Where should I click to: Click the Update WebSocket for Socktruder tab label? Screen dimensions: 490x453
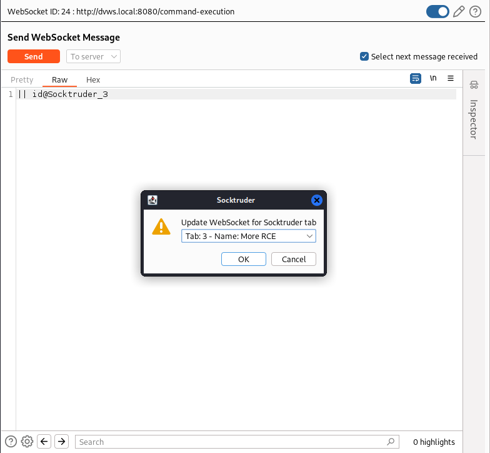point(249,223)
